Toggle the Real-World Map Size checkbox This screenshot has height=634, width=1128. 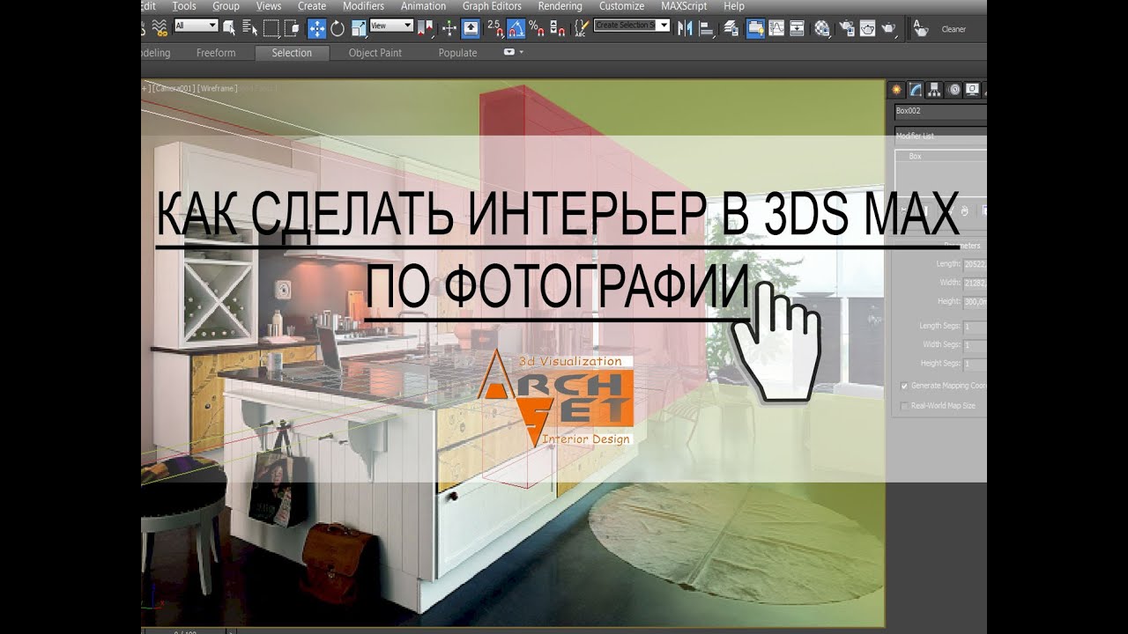point(904,406)
